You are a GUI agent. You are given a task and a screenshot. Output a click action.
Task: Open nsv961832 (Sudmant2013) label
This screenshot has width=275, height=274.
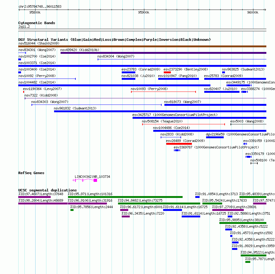tap(75, 108)
